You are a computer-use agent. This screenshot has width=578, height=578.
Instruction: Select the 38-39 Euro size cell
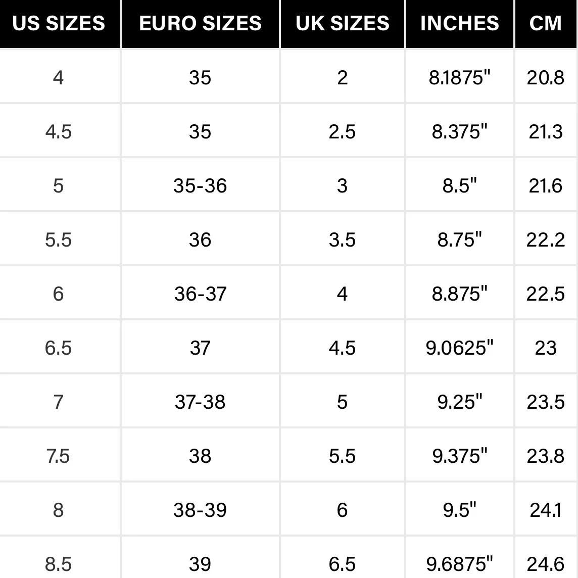tap(200, 510)
